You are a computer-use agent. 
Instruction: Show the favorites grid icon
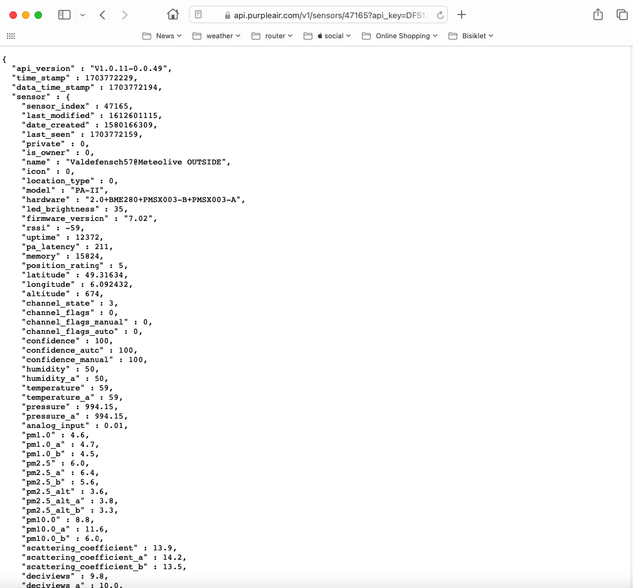11,36
